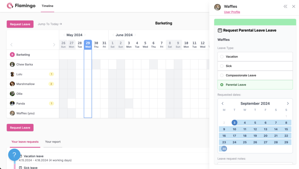Advance date picker to next month
The image size is (299, 169).
pyautogui.click(x=288, y=103)
